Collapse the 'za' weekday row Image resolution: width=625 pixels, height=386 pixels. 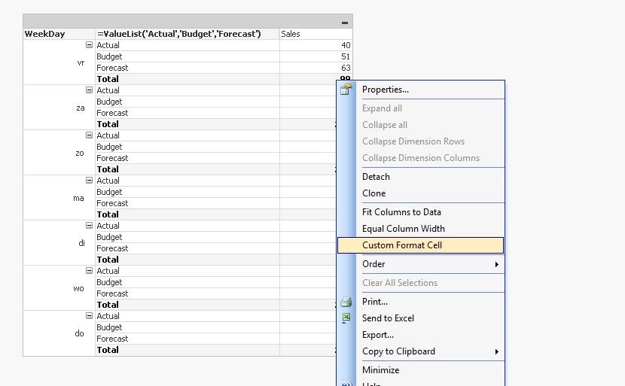tap(90, 90)
